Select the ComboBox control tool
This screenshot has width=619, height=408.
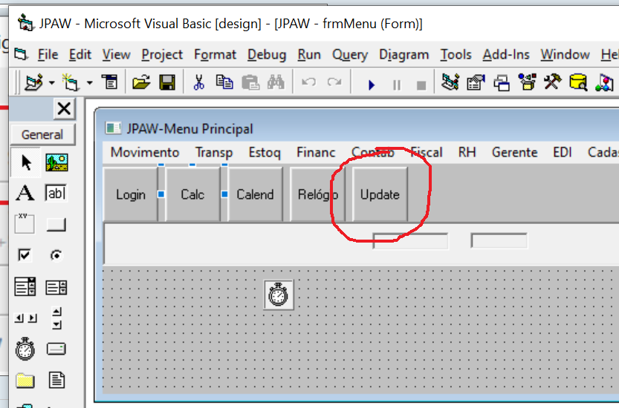[25, 286]
